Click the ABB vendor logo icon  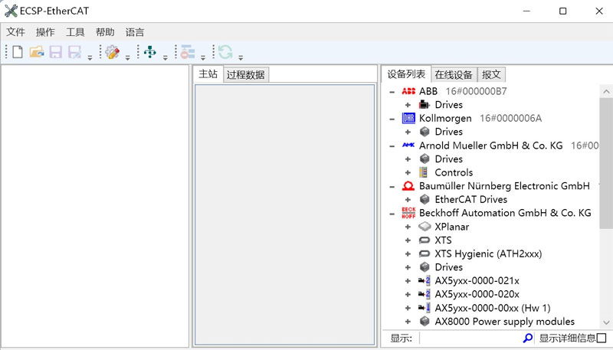click(x=408, y=91)
